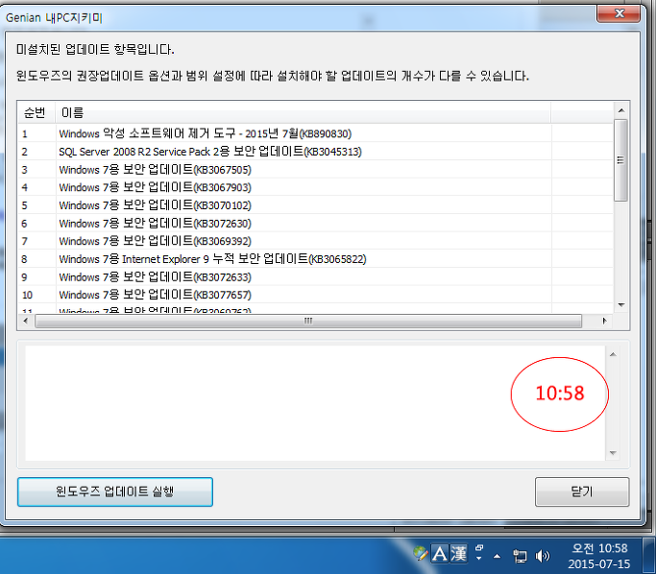656x574 pixels.
Task: Click the horizontal scrollbar right arrow
Action: [604, 321]
